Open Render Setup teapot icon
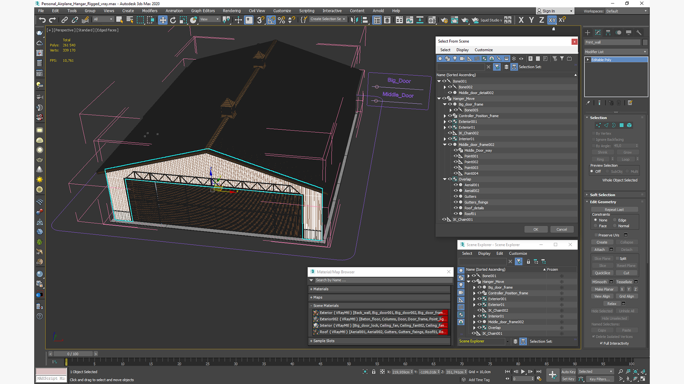The image size is (684, 384). click(444, 20)
